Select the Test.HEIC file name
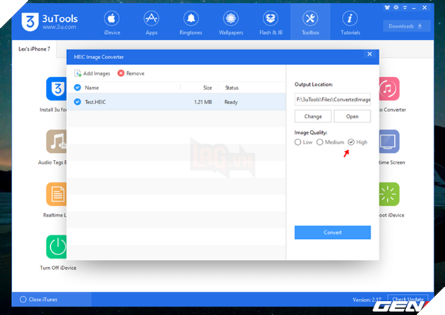This screenshot has height=315, width=445. pyautogui.click(x=95, y=102)
